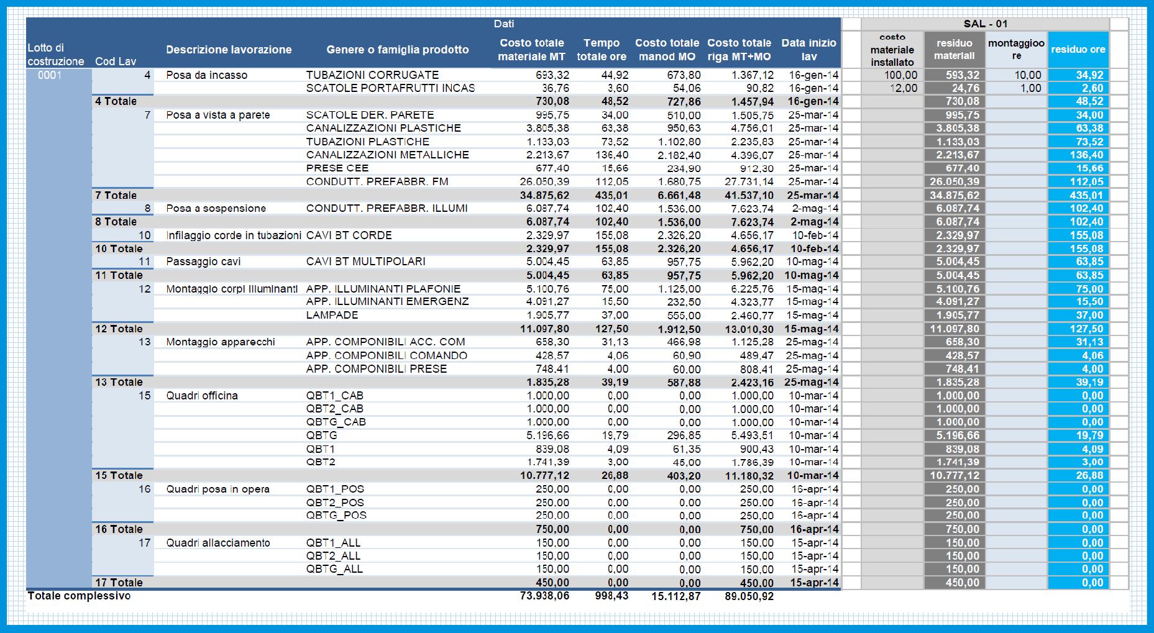Screen dimensions: 1154x633
Task: Select the 'Dati' header cell
Action: 504,24
